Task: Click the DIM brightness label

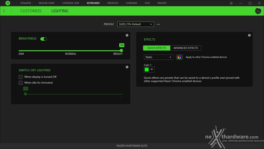Action: (21, 54)
